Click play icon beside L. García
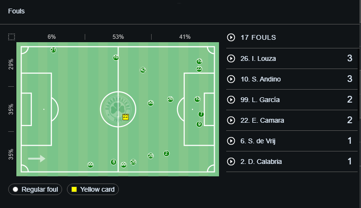The image size is (361, 208). tap(231, 100)
